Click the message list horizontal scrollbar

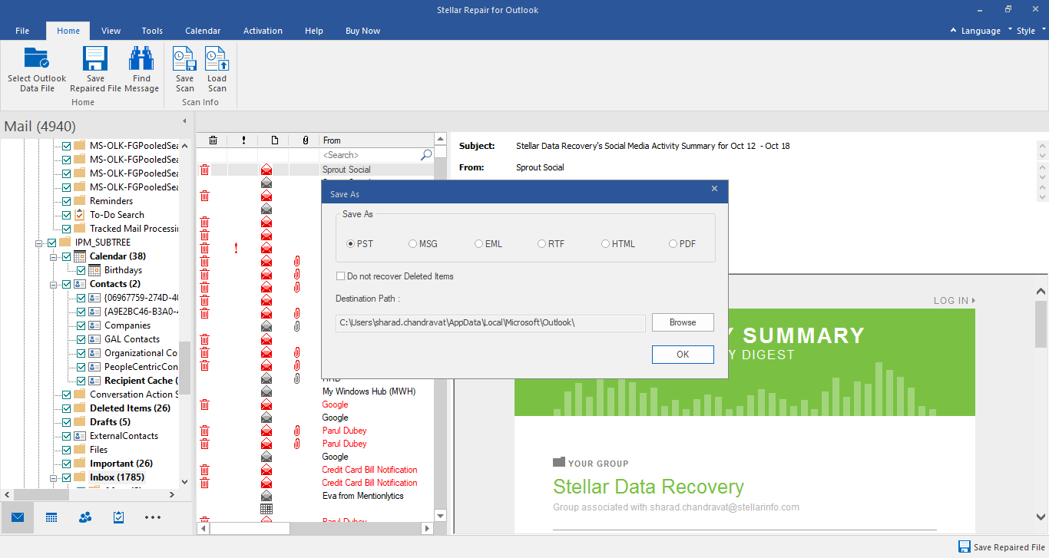249,529
